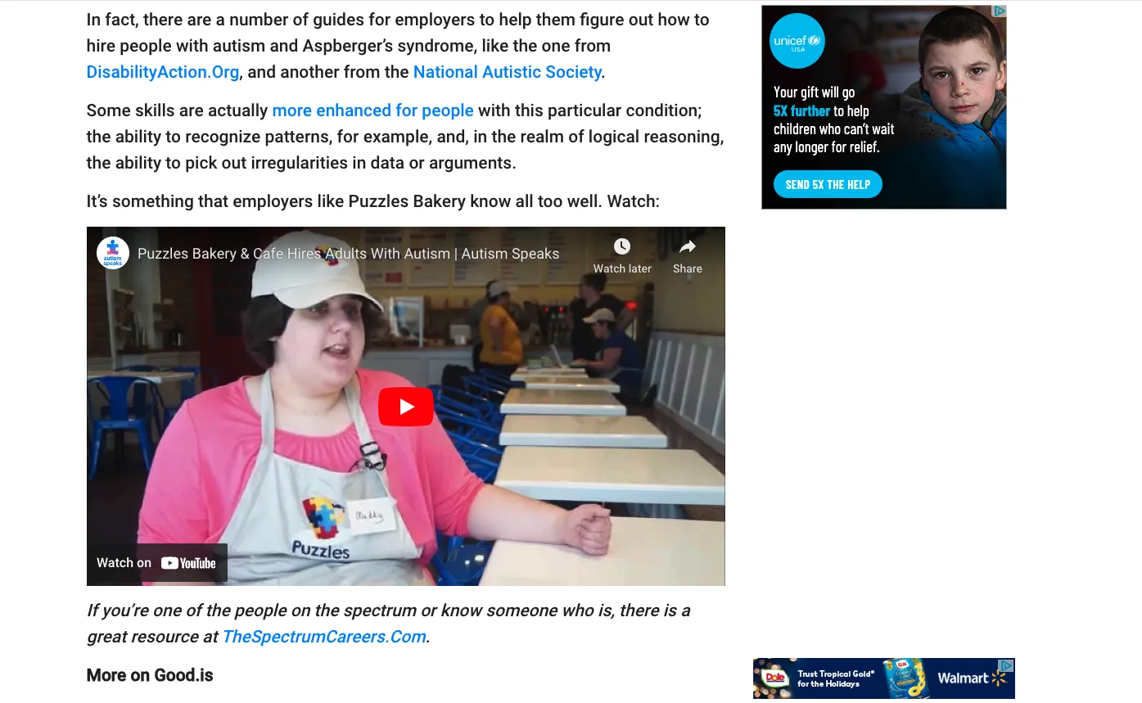The image size is (1142, 703).
Task: Click the Dole logo in bottom ad
Action: click(775, 678)
